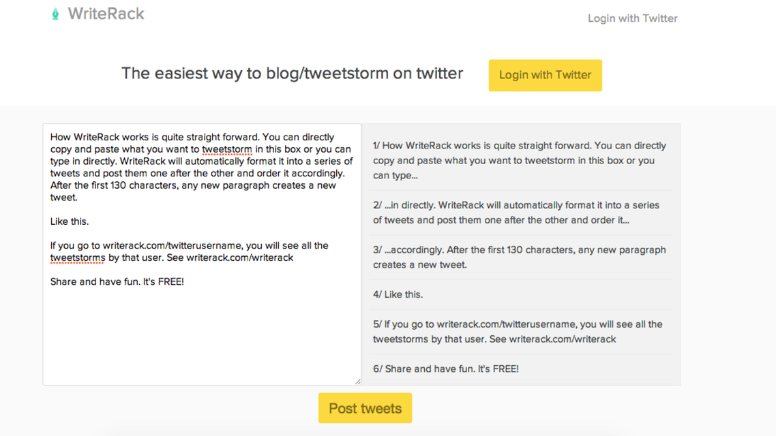Click the WriteRack pen nib logo icon

[55, 14]
